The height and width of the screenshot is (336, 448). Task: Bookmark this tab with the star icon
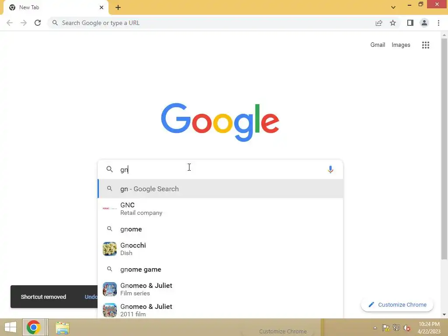(x=393, y=23)
